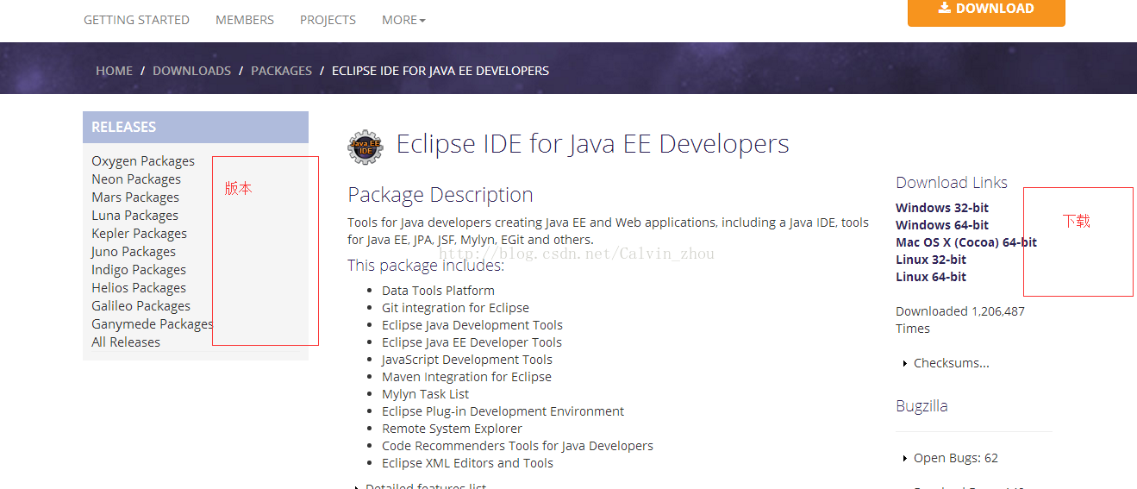The image size is (1137, 489).
Task: Click Mylyn Task List item
Action: (x=426, y=394)
